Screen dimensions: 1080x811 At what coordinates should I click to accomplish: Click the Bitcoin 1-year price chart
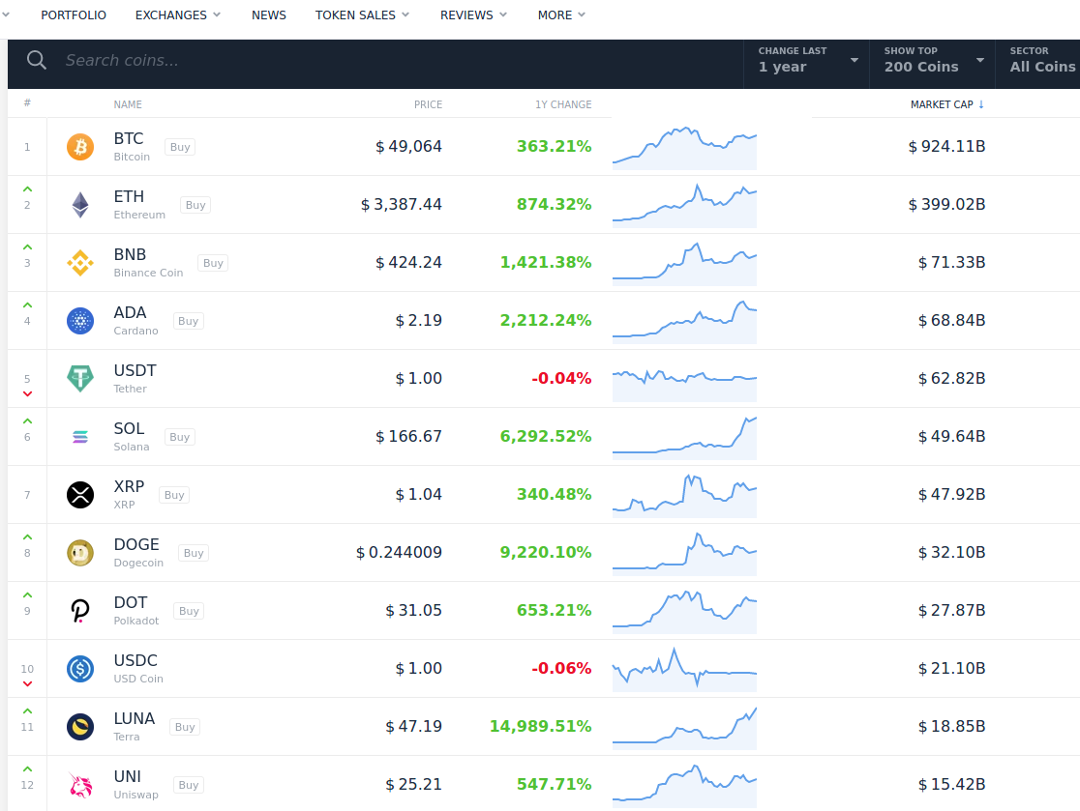[684, 147]
